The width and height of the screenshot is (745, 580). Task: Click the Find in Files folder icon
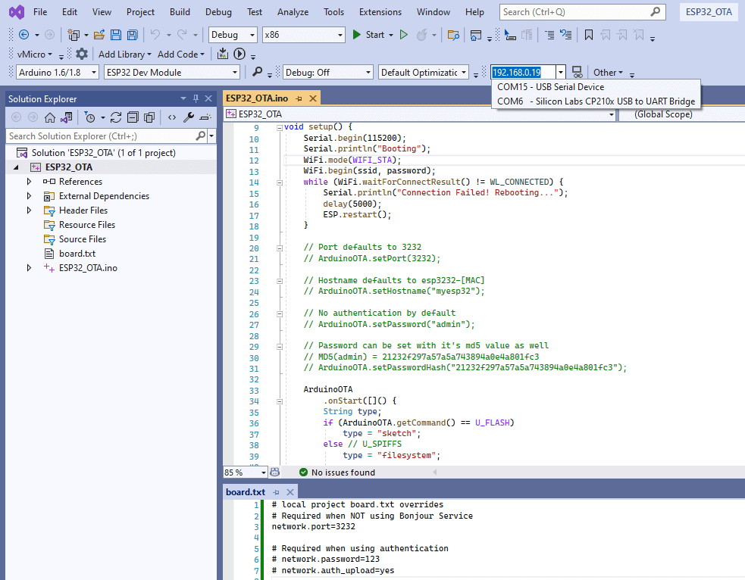point(453,35)
